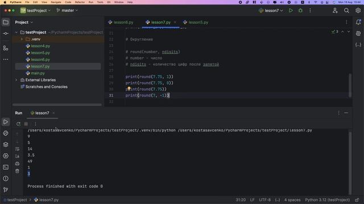
Task: Open master branch dropdown
Action: tap(67, 11)
